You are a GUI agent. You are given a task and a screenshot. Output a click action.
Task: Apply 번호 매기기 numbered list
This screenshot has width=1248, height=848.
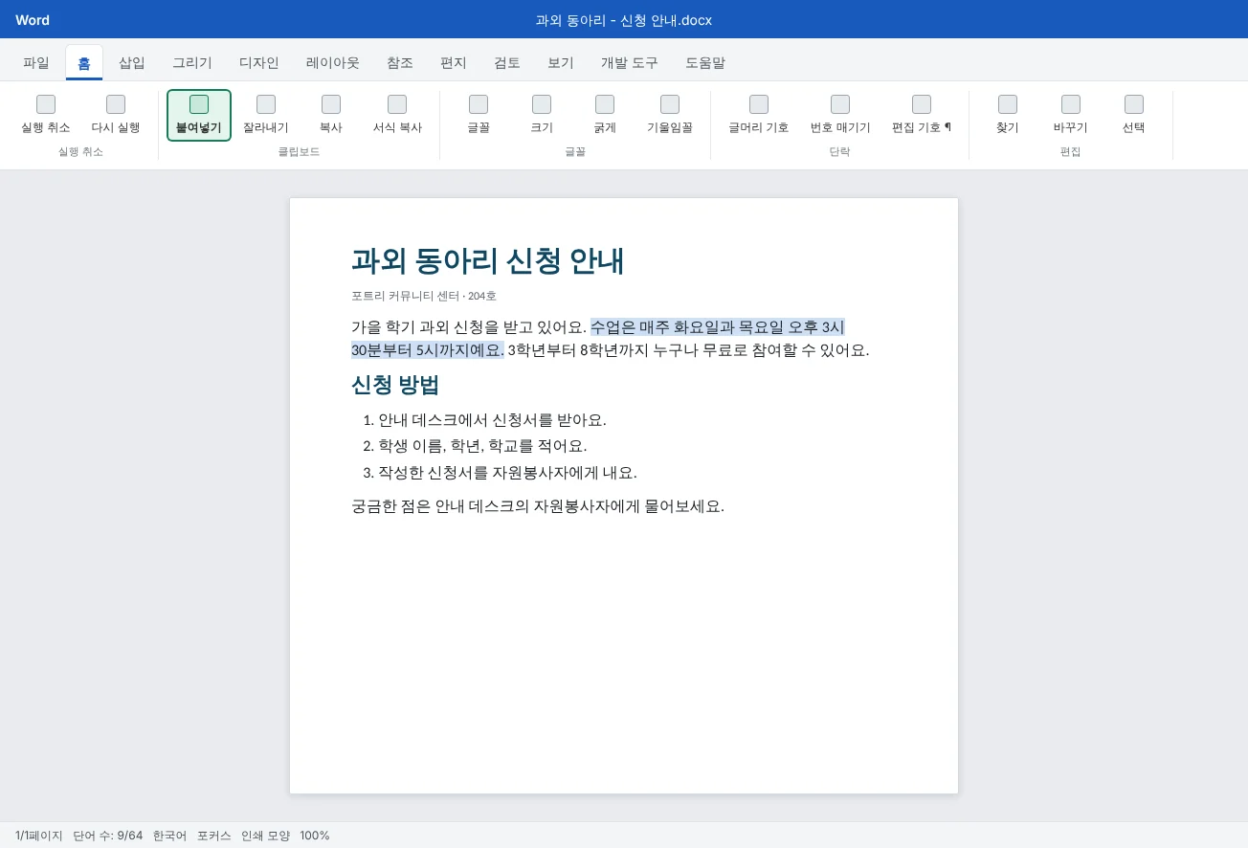(x=840, y=115)
